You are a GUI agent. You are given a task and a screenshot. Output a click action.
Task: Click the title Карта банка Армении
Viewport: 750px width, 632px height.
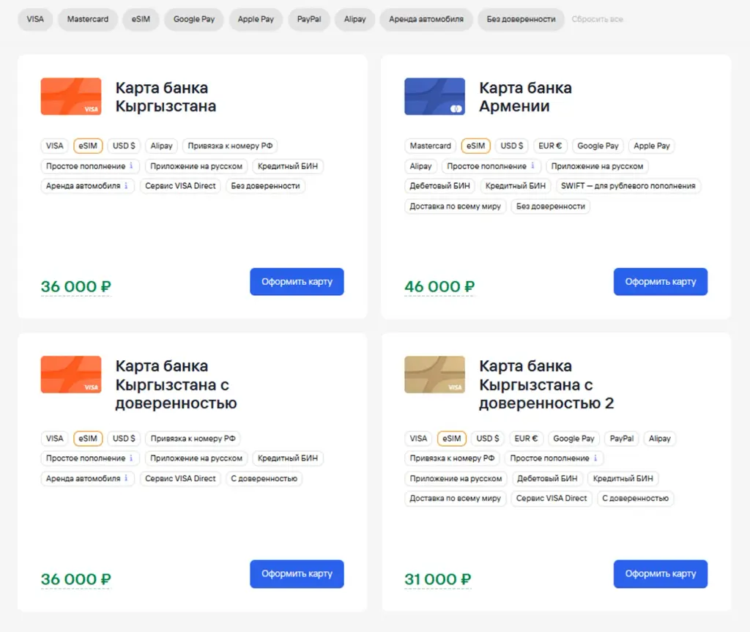pyautogui.click(x=525, y=97)
